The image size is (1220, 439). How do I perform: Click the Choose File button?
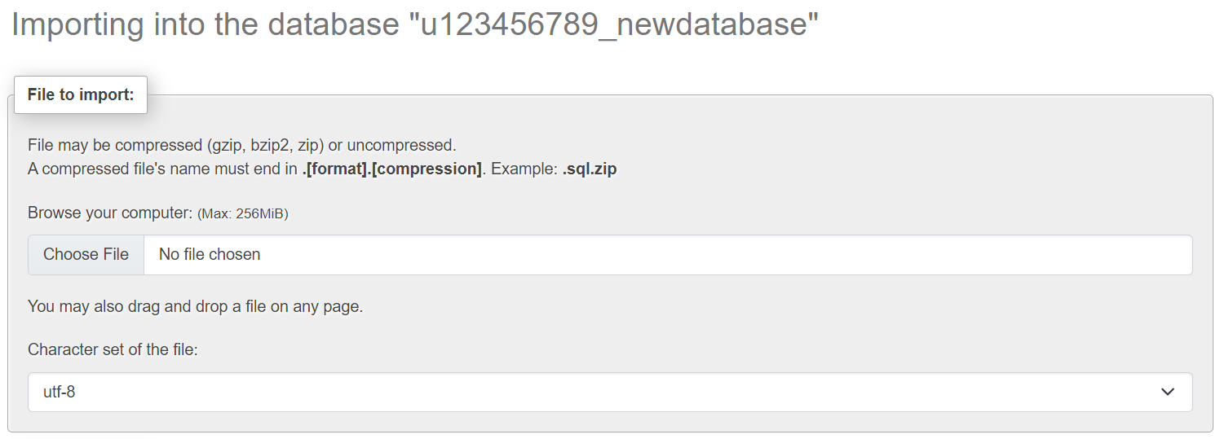click(x=86, y=255)
